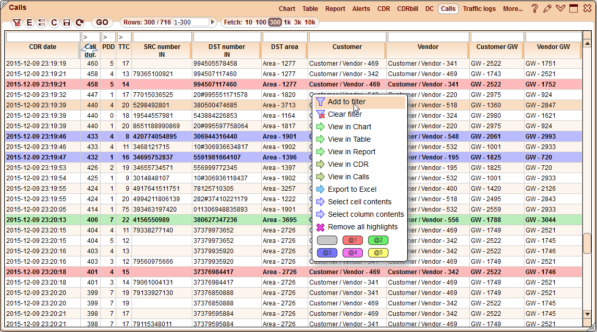Click the rows range forward arrow
Screen dimensions: 597x332
[213, 22]
